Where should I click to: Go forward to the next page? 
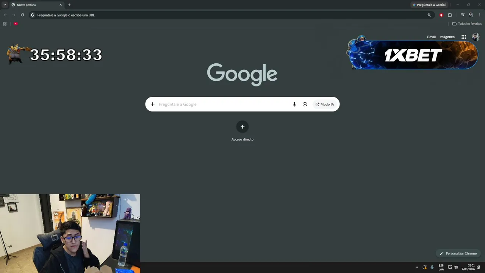click(x=14, y=15)
